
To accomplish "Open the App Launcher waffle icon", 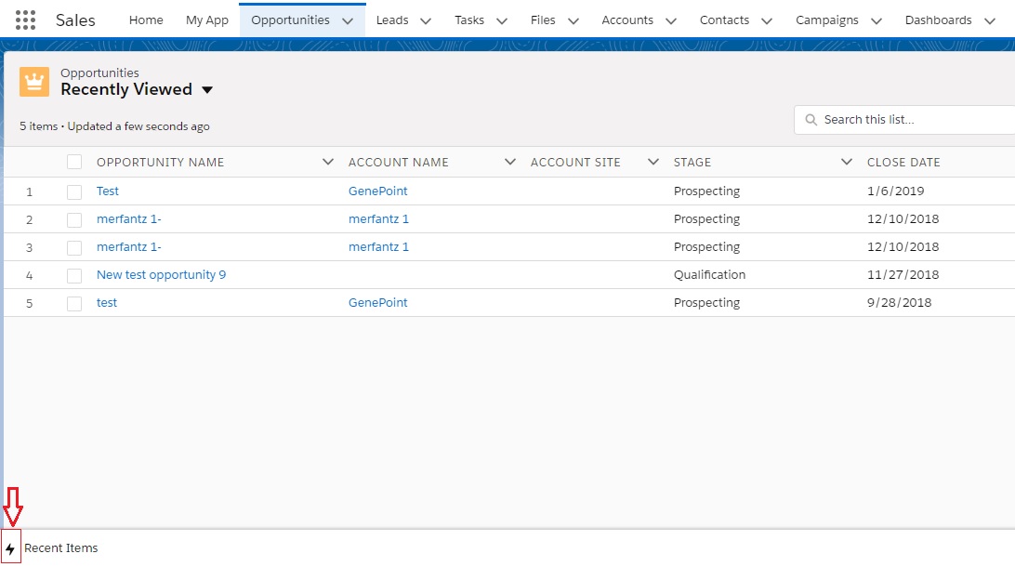I will coord(24,20).
